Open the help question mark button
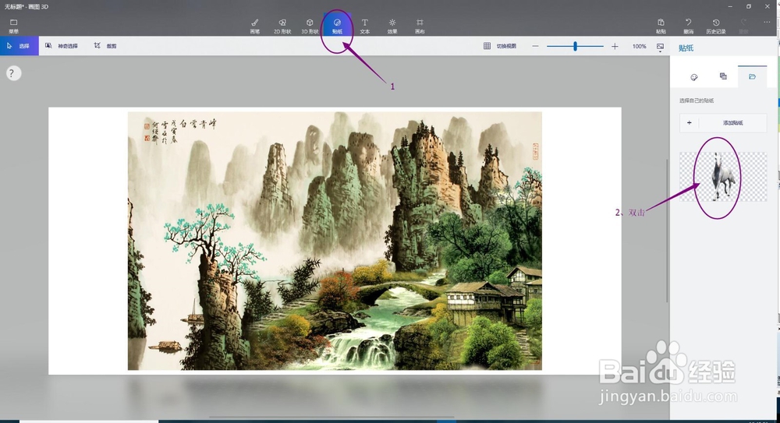This screenshot has height=423, width=780. click(x=13, y=73)
